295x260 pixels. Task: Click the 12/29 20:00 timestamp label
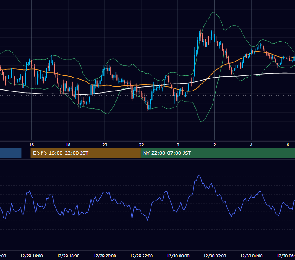(x=105, y=256)
